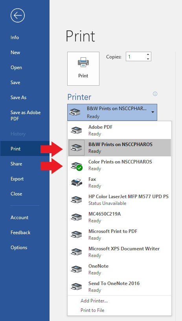
Task: Select Microsoft XPS Document Writer printer
Action: tap(119, 252)
